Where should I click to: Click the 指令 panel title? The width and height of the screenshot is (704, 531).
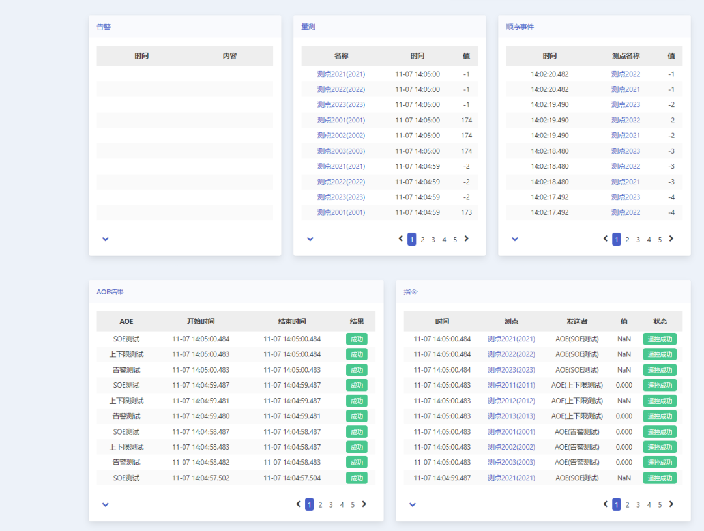411,292
